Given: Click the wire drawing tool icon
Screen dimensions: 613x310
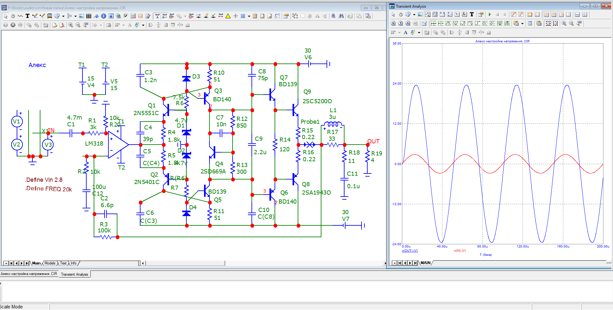Looking at the screenshot, I should [x=35, y=16].
